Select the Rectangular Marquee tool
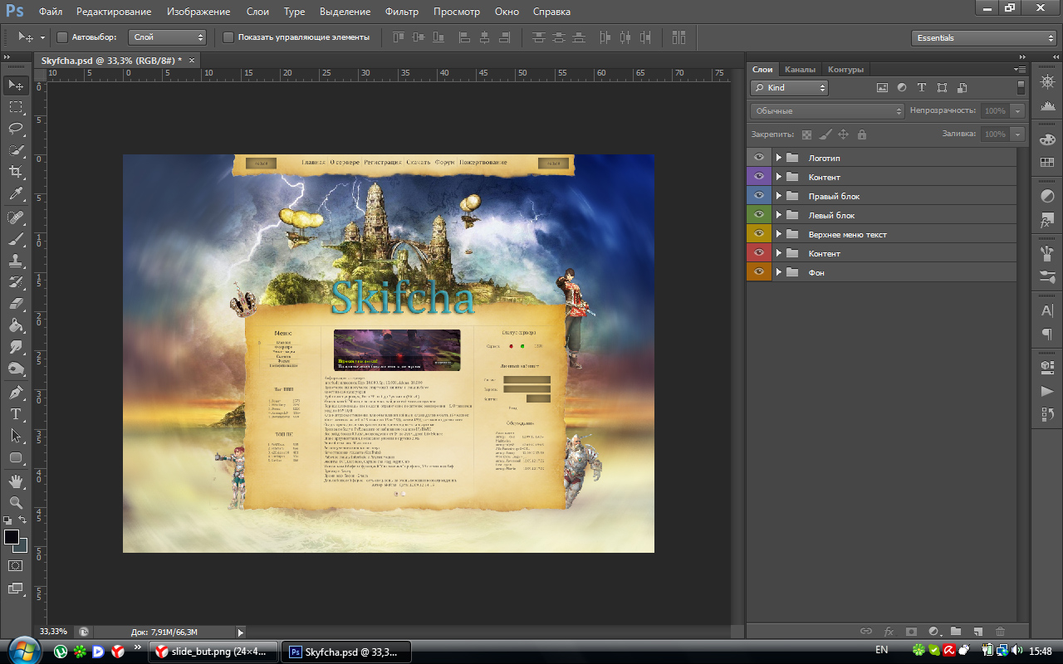 point(16,107)
